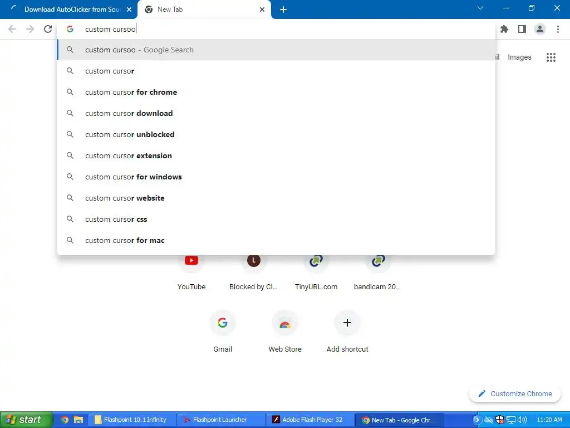Open the Gmail shortcut
This screenshot has width=570, height=428.
pos(223,330)
